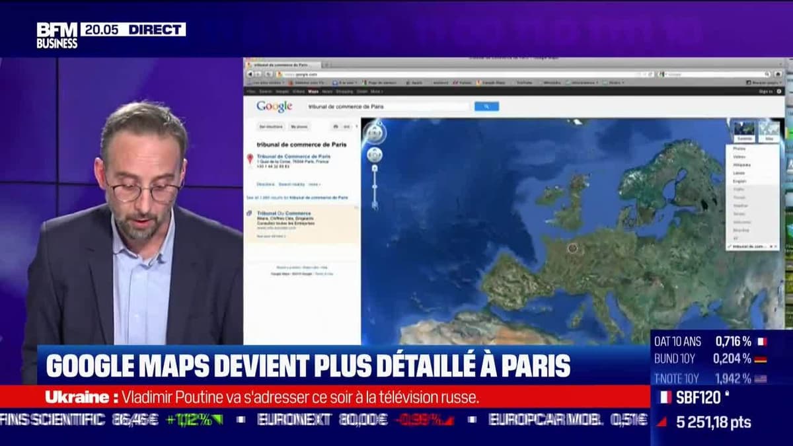The width and height of the screenshot is (793, 446).
Task: Click the print icon in results panel
Action: pos(336,126)
